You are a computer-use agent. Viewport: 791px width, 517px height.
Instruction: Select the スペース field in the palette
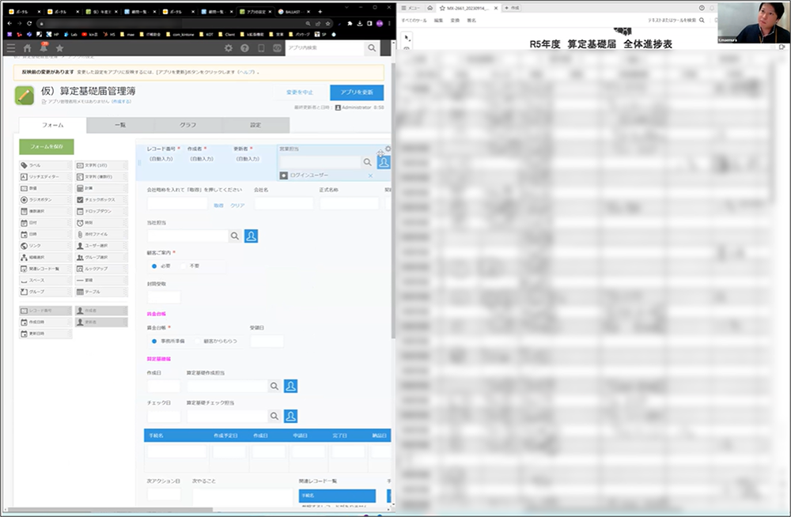(x=45, y=280)
